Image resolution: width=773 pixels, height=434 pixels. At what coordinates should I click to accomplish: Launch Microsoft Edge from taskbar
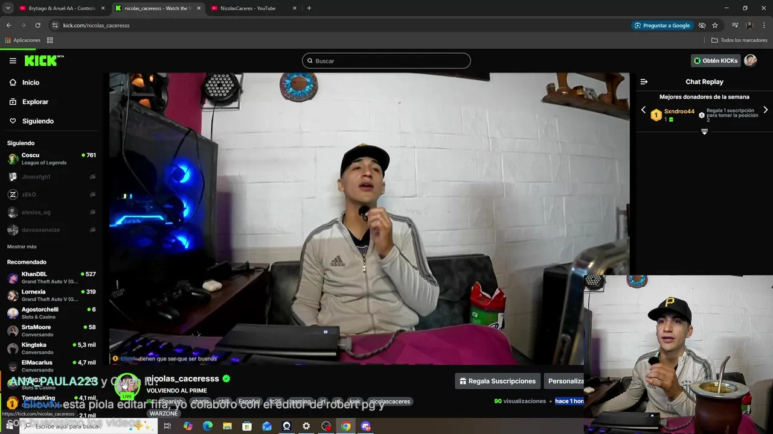click(x=208, y=426)
